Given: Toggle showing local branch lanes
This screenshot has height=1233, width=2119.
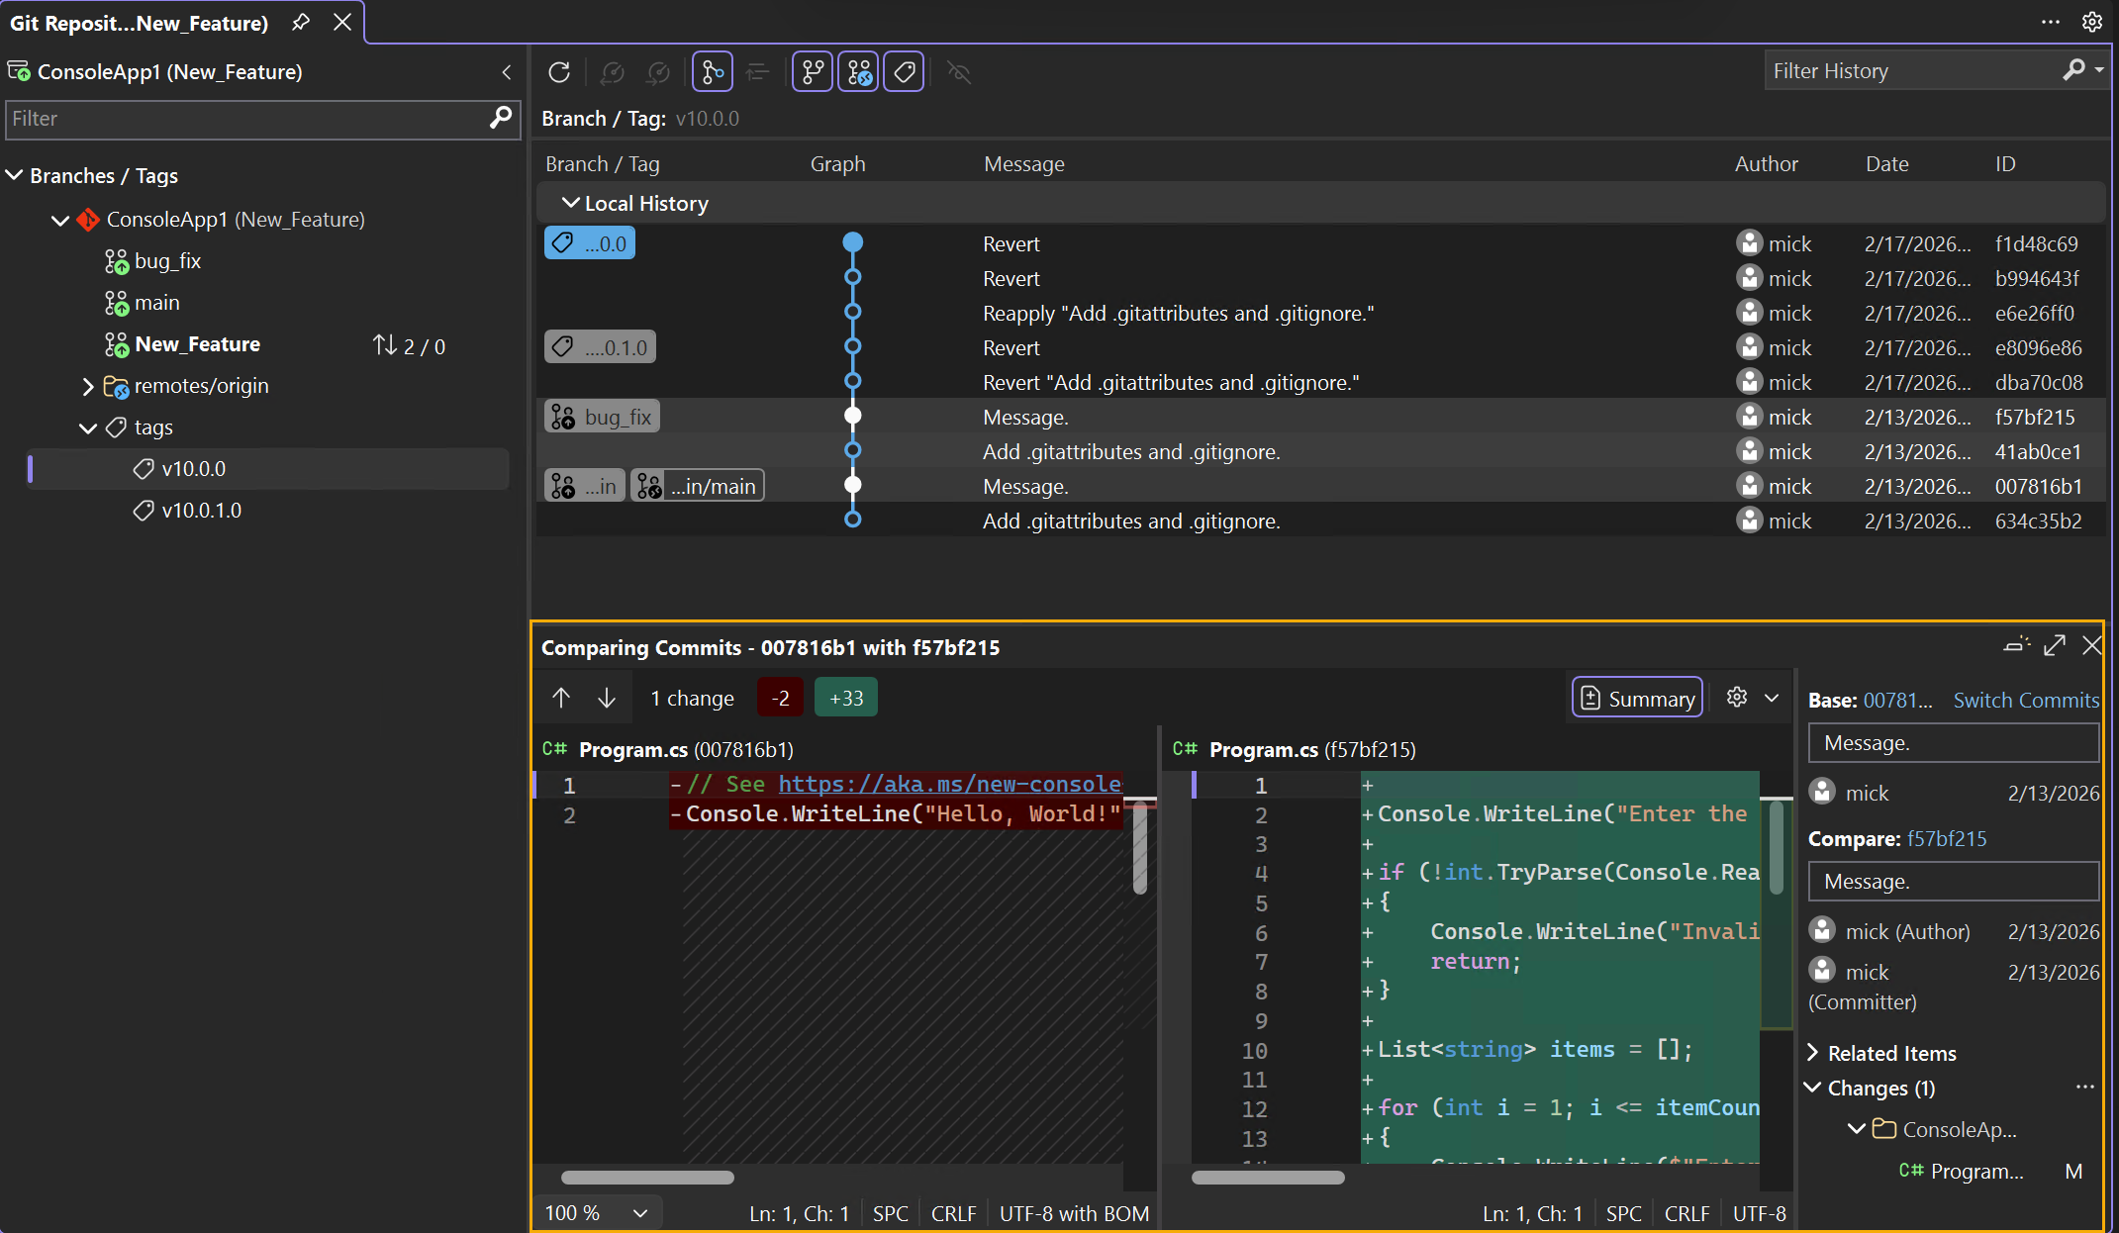Looking at the screenshot, I should pos(812,71).
